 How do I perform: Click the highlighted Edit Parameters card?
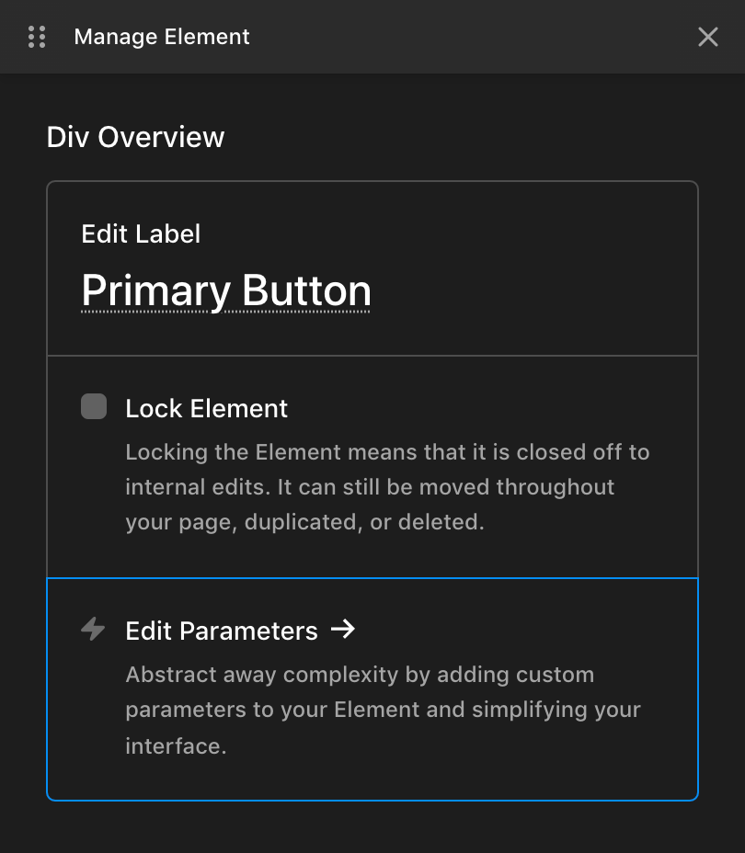372,688
